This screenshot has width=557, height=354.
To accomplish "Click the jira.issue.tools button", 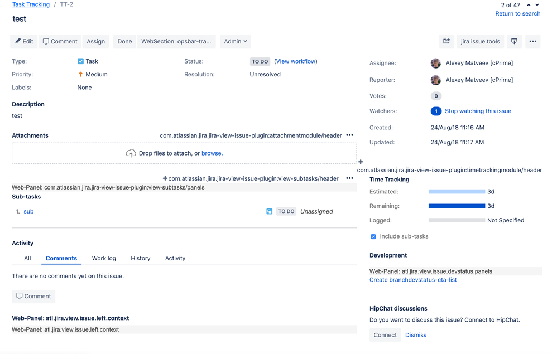I will tap(481, 41).
